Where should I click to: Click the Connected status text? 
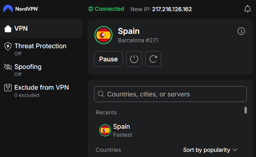tap(109, 9)
